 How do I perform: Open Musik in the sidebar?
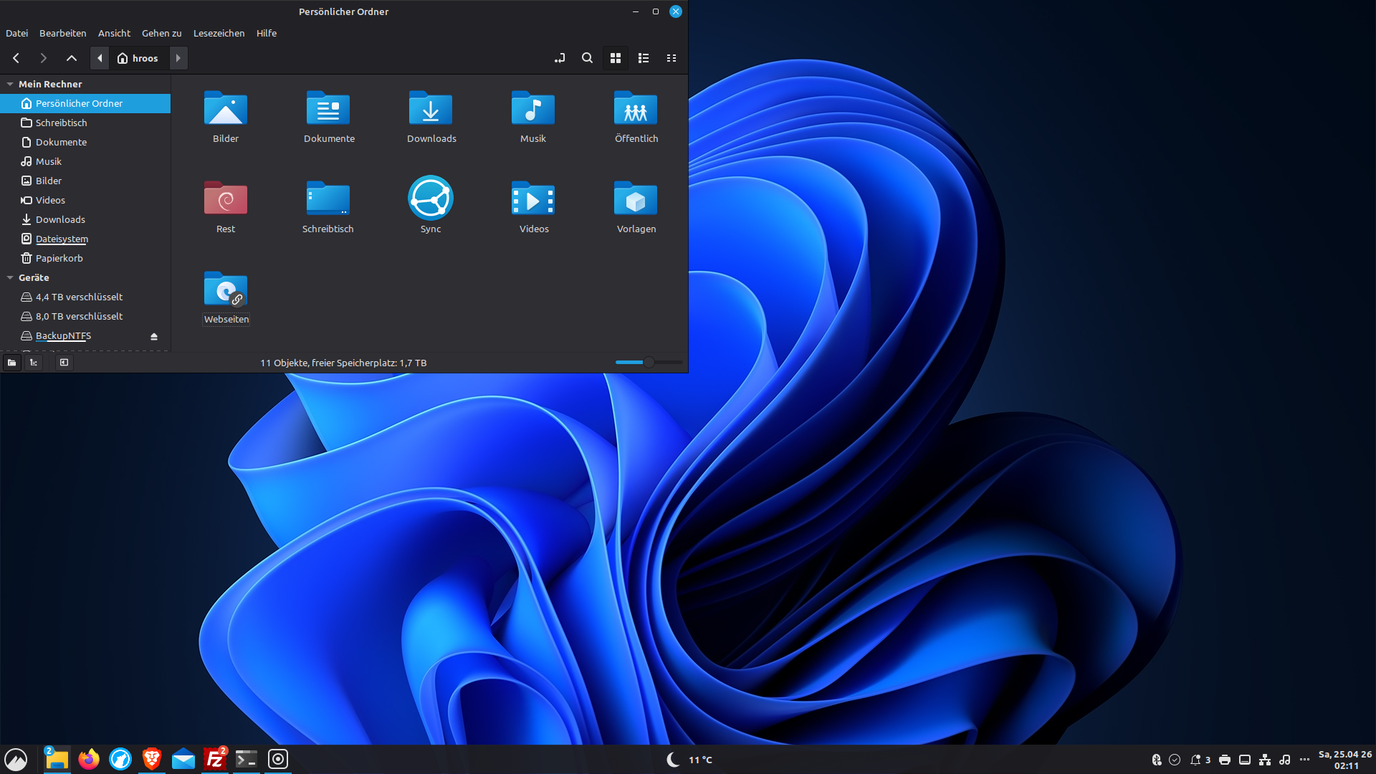pyautogui.click(x=85, y=161)
